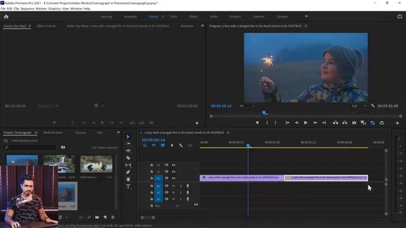This screenshot has width=406, height=228.
Task: Open the Comparison View button
Action: click(363, 123)
